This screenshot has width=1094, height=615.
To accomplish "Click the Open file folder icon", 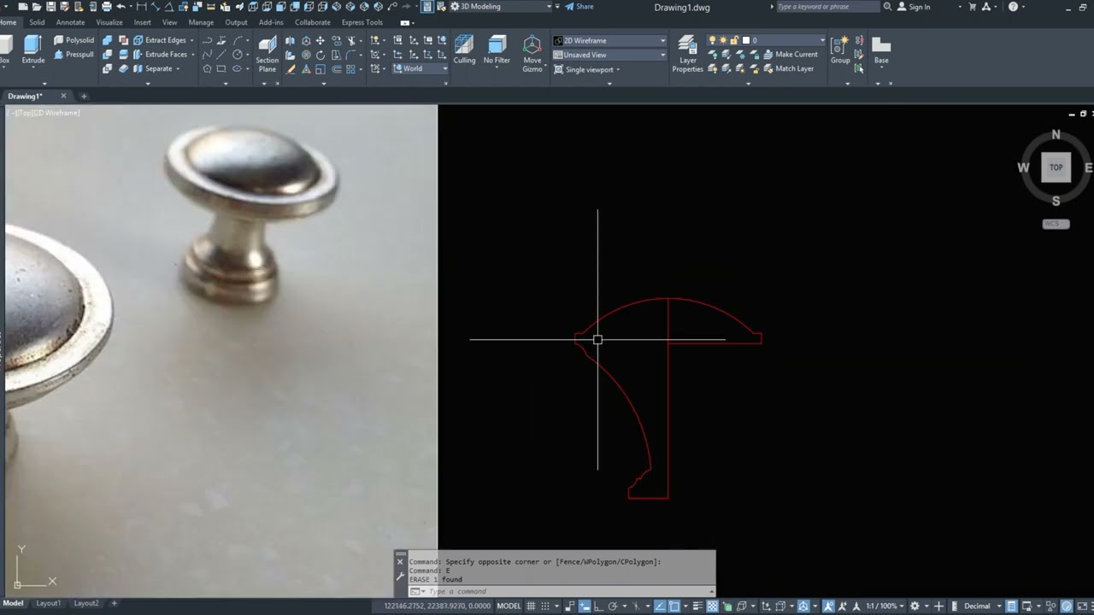I will click(37, 7).
